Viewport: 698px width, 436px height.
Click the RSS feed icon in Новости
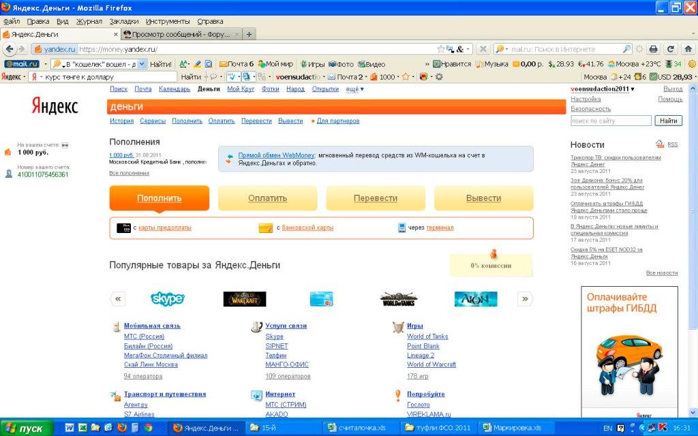660,144
